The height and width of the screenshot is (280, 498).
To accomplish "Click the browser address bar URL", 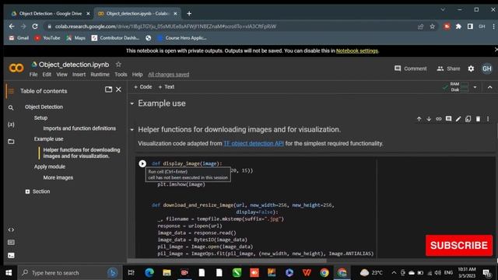I will 166,26.
